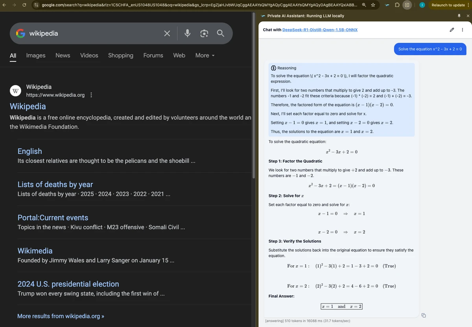Open the Portal:Current events sitelink

(x=53, y=217)
